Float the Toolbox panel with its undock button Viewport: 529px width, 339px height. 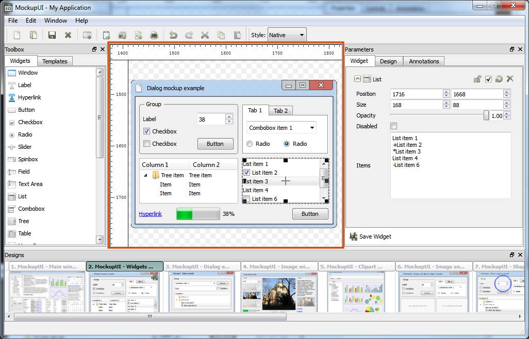coord(94,49)
